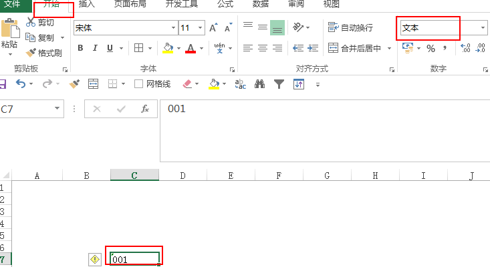Viewport: 490px width, 267px height.
Task: Switch to Page Layout (页面布局) tab
Action: click(x=130, y=4)
